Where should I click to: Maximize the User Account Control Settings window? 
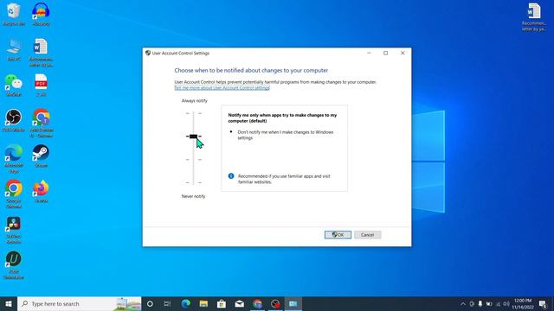(x=386, y=53)
